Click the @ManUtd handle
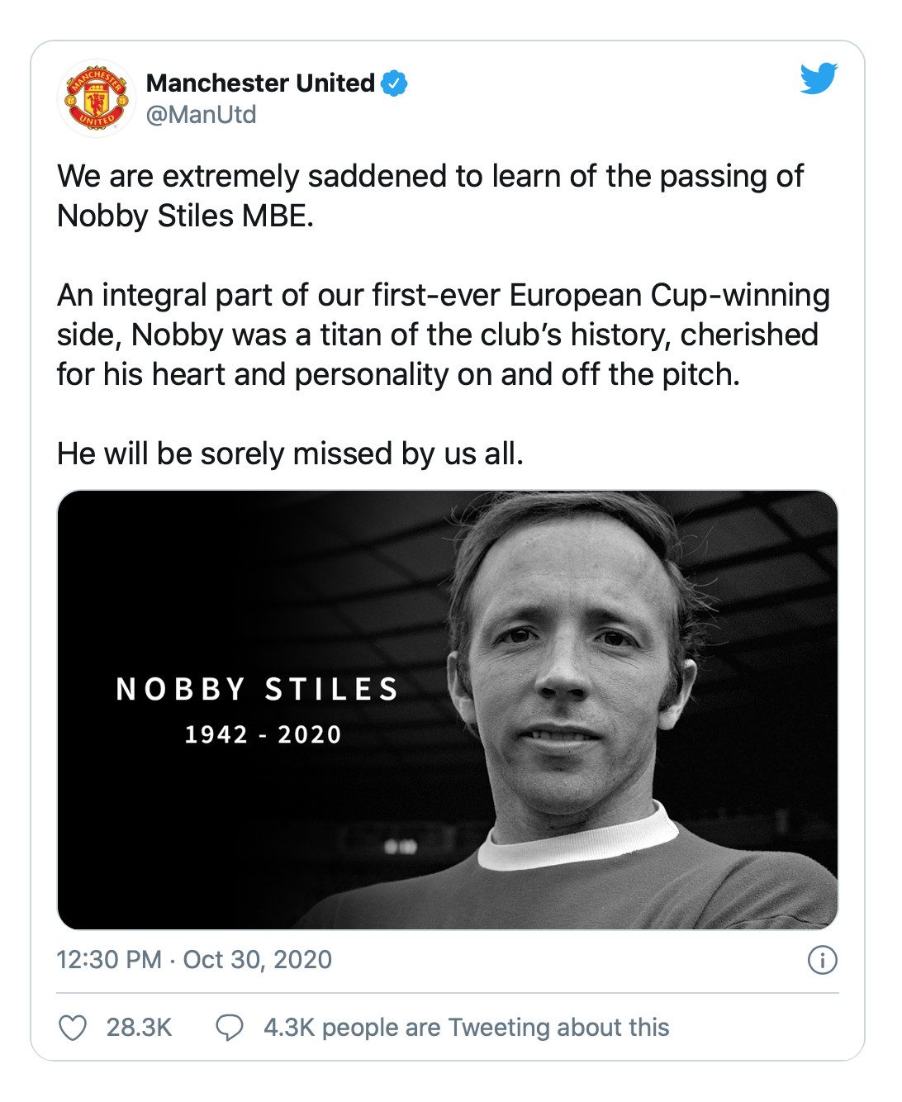 coord(201,114)
